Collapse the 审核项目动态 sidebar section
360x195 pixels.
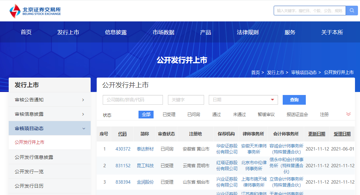point(50,128)
